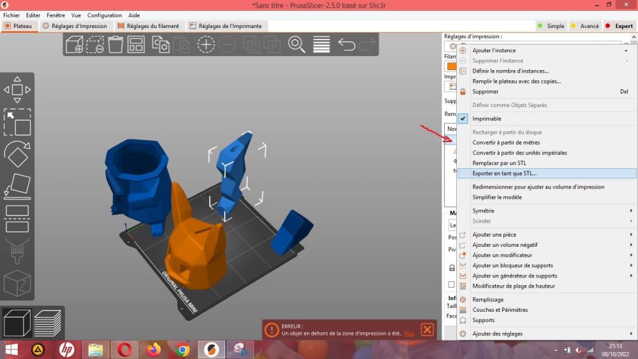Select the Scale gizmo tool
This screenshot has width=638, height=359.
click(x=17, y=122)
